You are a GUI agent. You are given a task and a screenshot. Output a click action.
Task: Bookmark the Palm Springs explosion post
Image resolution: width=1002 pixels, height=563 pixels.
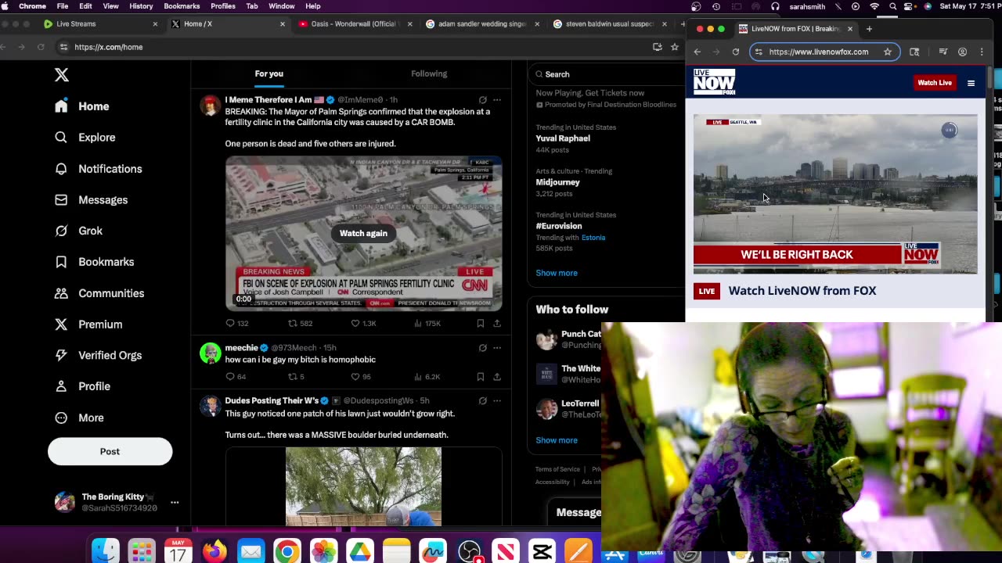(480, 323)
